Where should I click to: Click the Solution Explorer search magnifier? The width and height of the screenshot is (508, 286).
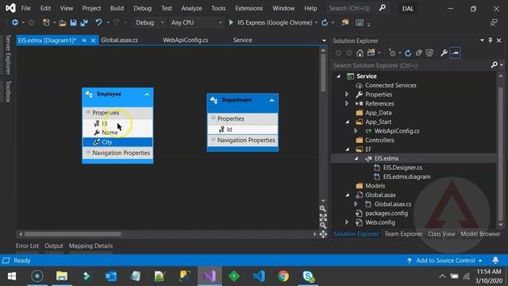click(494, 65)
